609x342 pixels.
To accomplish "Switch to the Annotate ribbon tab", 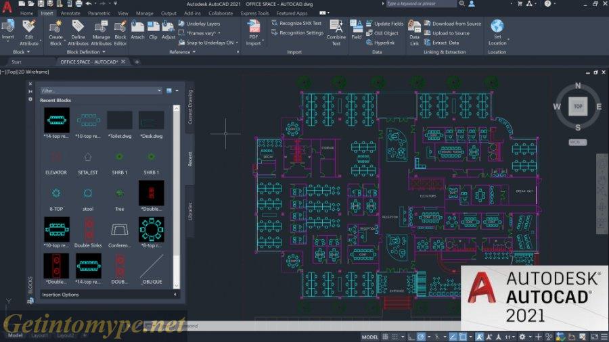I will click(x=70, y=14).
